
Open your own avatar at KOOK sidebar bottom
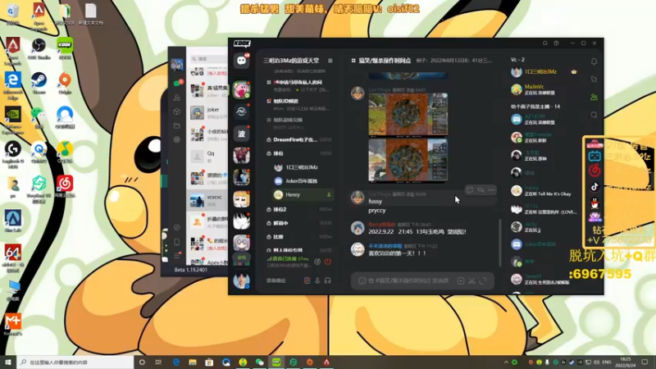pos(241,280)
